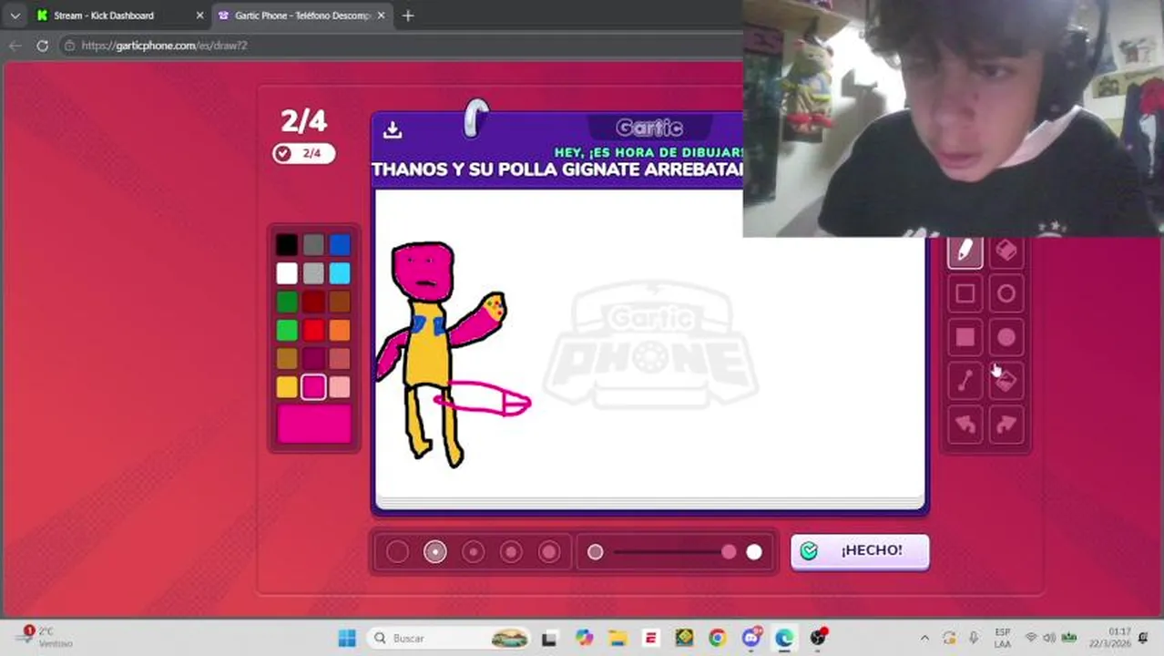This screenshot has width=1164, height=656.
Task: Pick the light gray color swatch
Action: coord(313,272)
